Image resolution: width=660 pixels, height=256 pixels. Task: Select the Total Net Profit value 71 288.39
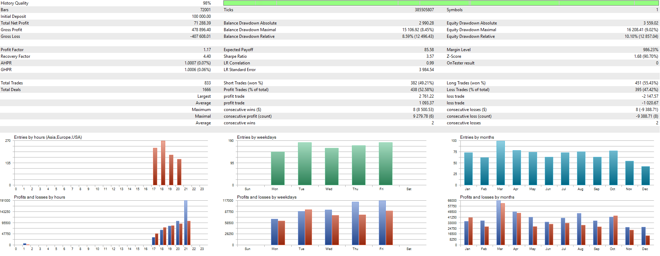(x=202, y=23)
